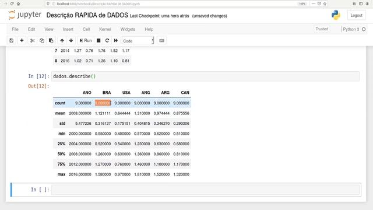Move the selected cell up
The width and height of the screenshot is (373, 210).
click(x=62, y=40)
